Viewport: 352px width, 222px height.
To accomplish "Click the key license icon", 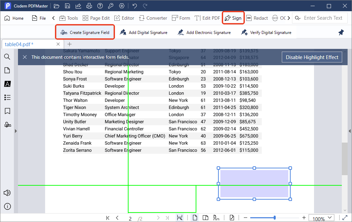I will (111, 6).
